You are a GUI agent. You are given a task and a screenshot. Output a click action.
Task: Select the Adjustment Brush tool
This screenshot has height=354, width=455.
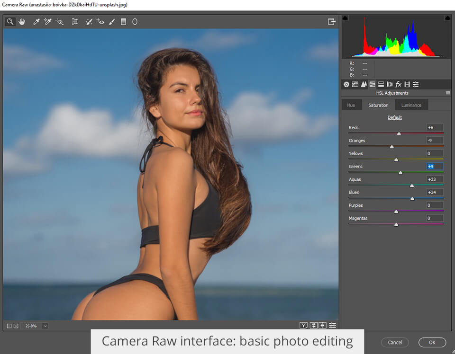111,21
